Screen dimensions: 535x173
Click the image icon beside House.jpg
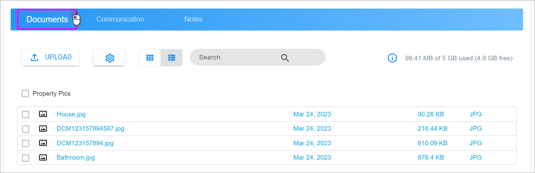pos(43,114)
